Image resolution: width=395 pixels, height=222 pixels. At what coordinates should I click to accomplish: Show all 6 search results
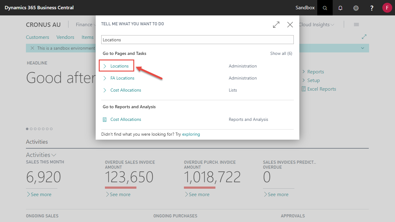tap(281, 53)
